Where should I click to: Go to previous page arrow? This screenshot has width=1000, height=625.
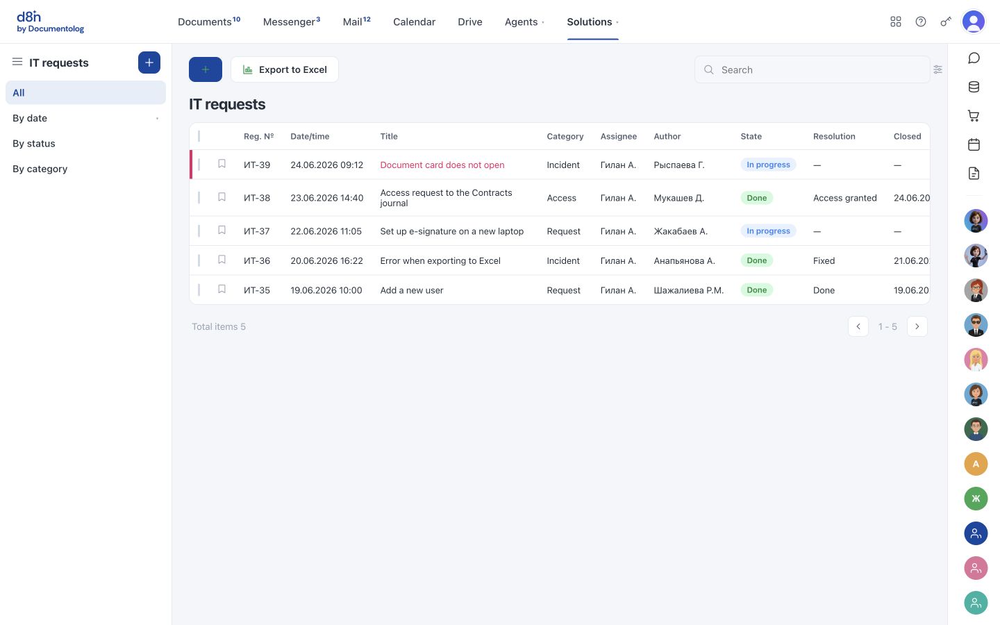pyautogui.click(x=858, y=326)
